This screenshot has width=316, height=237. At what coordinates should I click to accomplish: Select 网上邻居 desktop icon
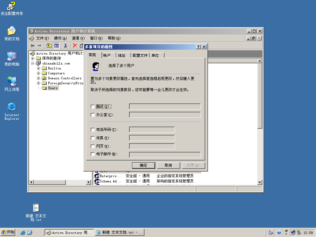pyautogui.click(x=12, y=84)
